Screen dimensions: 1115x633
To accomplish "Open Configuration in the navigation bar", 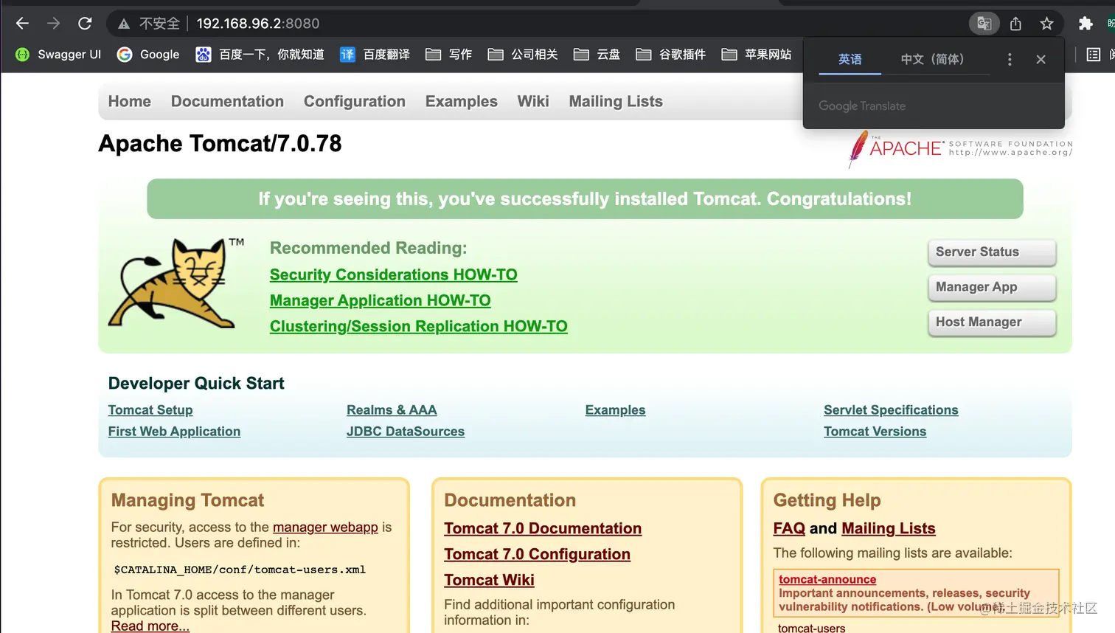I will 355,102.
